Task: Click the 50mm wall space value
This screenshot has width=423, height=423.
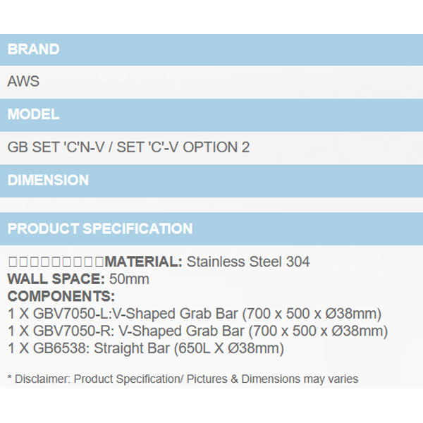Action: click(x=134, y=279)
